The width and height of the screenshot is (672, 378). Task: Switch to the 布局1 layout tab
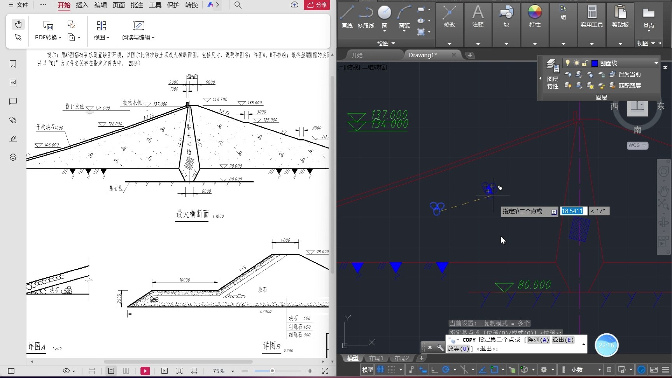[x=376, y=358]
